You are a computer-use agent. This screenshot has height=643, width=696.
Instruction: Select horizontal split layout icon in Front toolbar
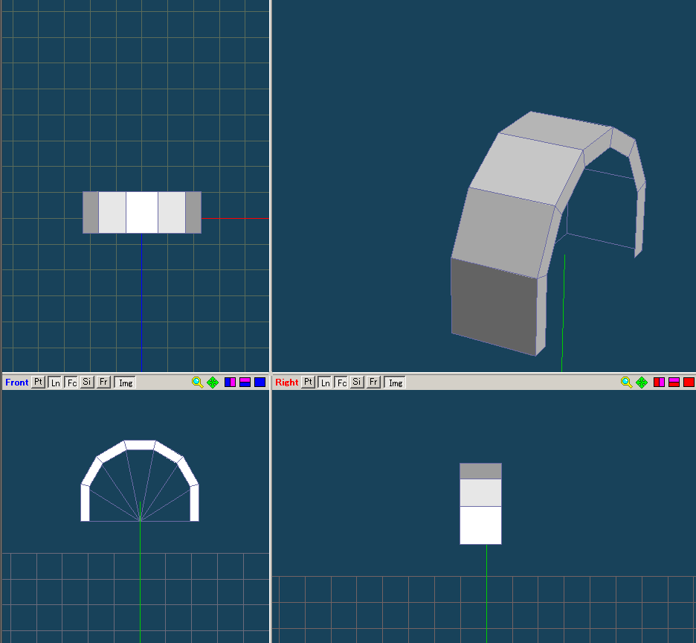[245, 383]
